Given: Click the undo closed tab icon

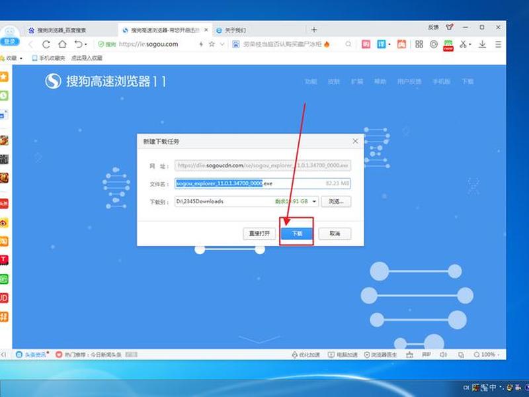Looking at the screenshot, I should (78, 44).
